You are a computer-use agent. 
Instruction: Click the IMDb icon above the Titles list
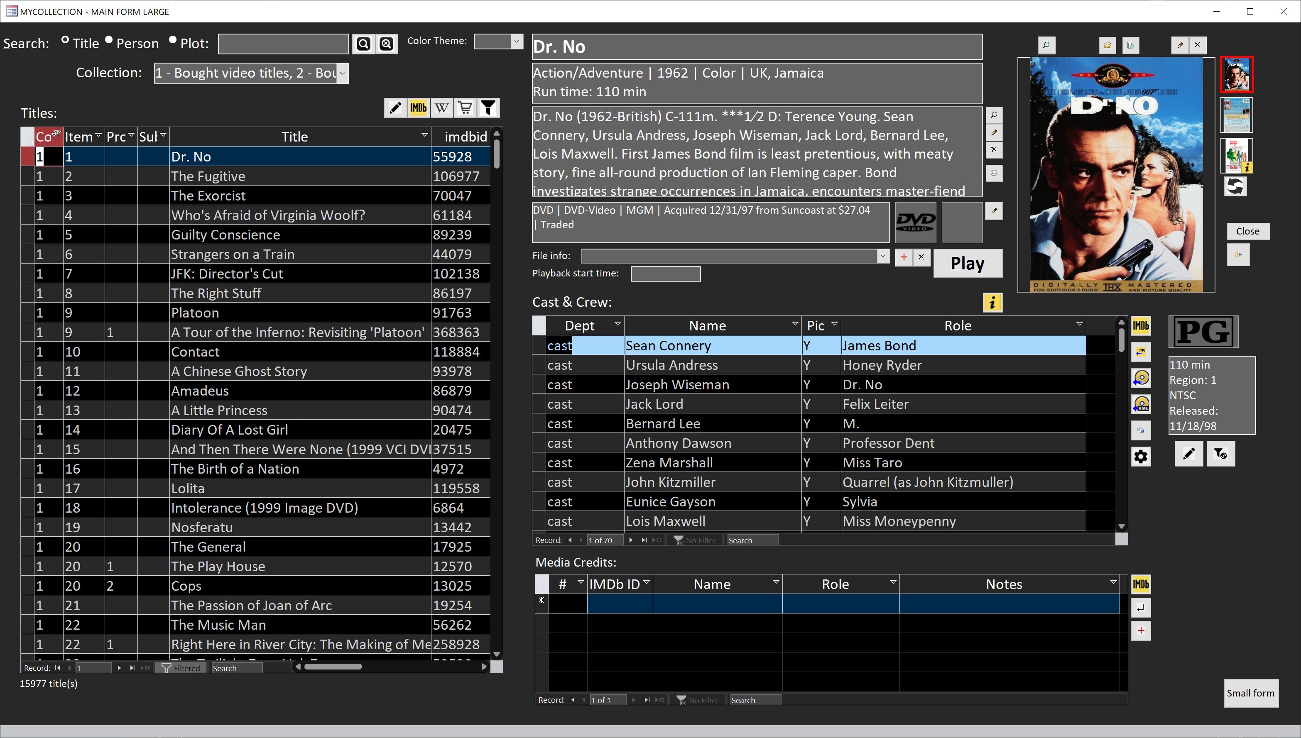point(418,108)
